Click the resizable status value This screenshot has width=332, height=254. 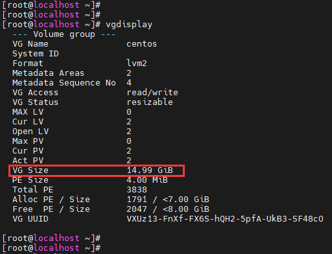[x=150, y=102]
